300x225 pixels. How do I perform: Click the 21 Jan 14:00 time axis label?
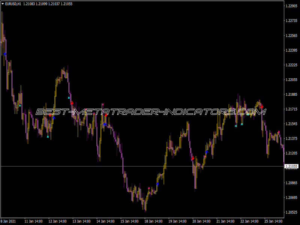tap(225, 221)
